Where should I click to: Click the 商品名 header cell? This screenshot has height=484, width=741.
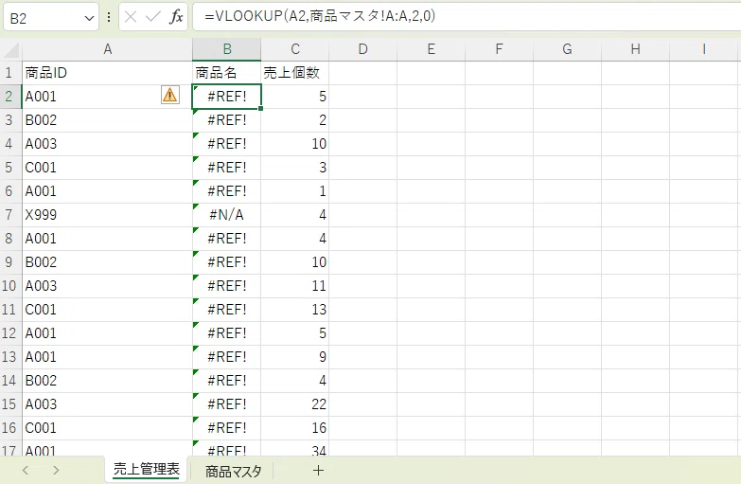click(227, 73)
